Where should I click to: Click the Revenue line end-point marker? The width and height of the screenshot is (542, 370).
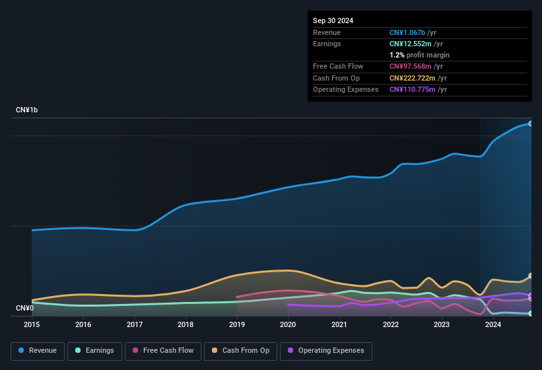(x=530, y=124)
